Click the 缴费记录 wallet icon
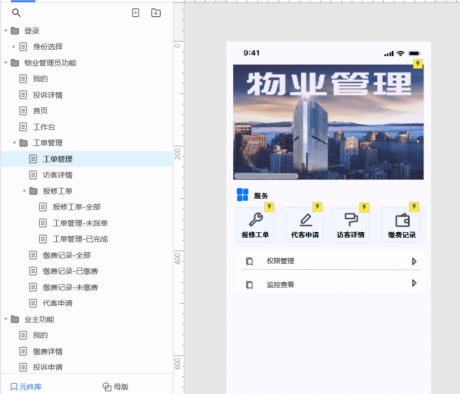 (x=402, y=220)
